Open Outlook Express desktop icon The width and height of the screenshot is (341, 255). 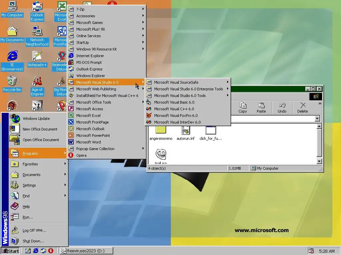(37, 11)
